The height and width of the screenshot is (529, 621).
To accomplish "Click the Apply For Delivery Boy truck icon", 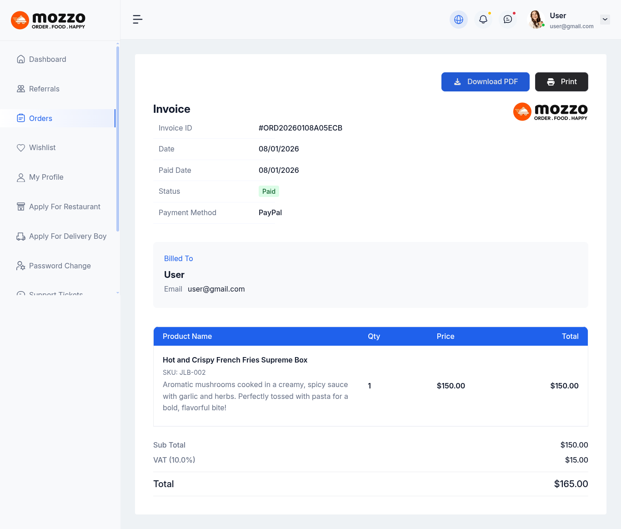I will pos(21,237).
